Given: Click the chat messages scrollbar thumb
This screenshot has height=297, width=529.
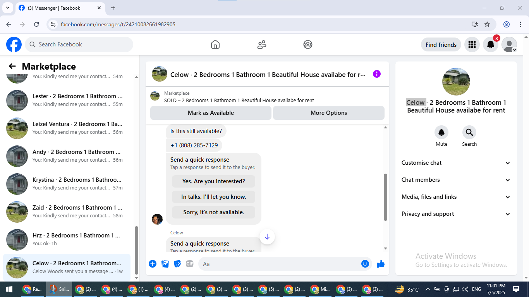Looking at the screenshot, I should point(385,197).
